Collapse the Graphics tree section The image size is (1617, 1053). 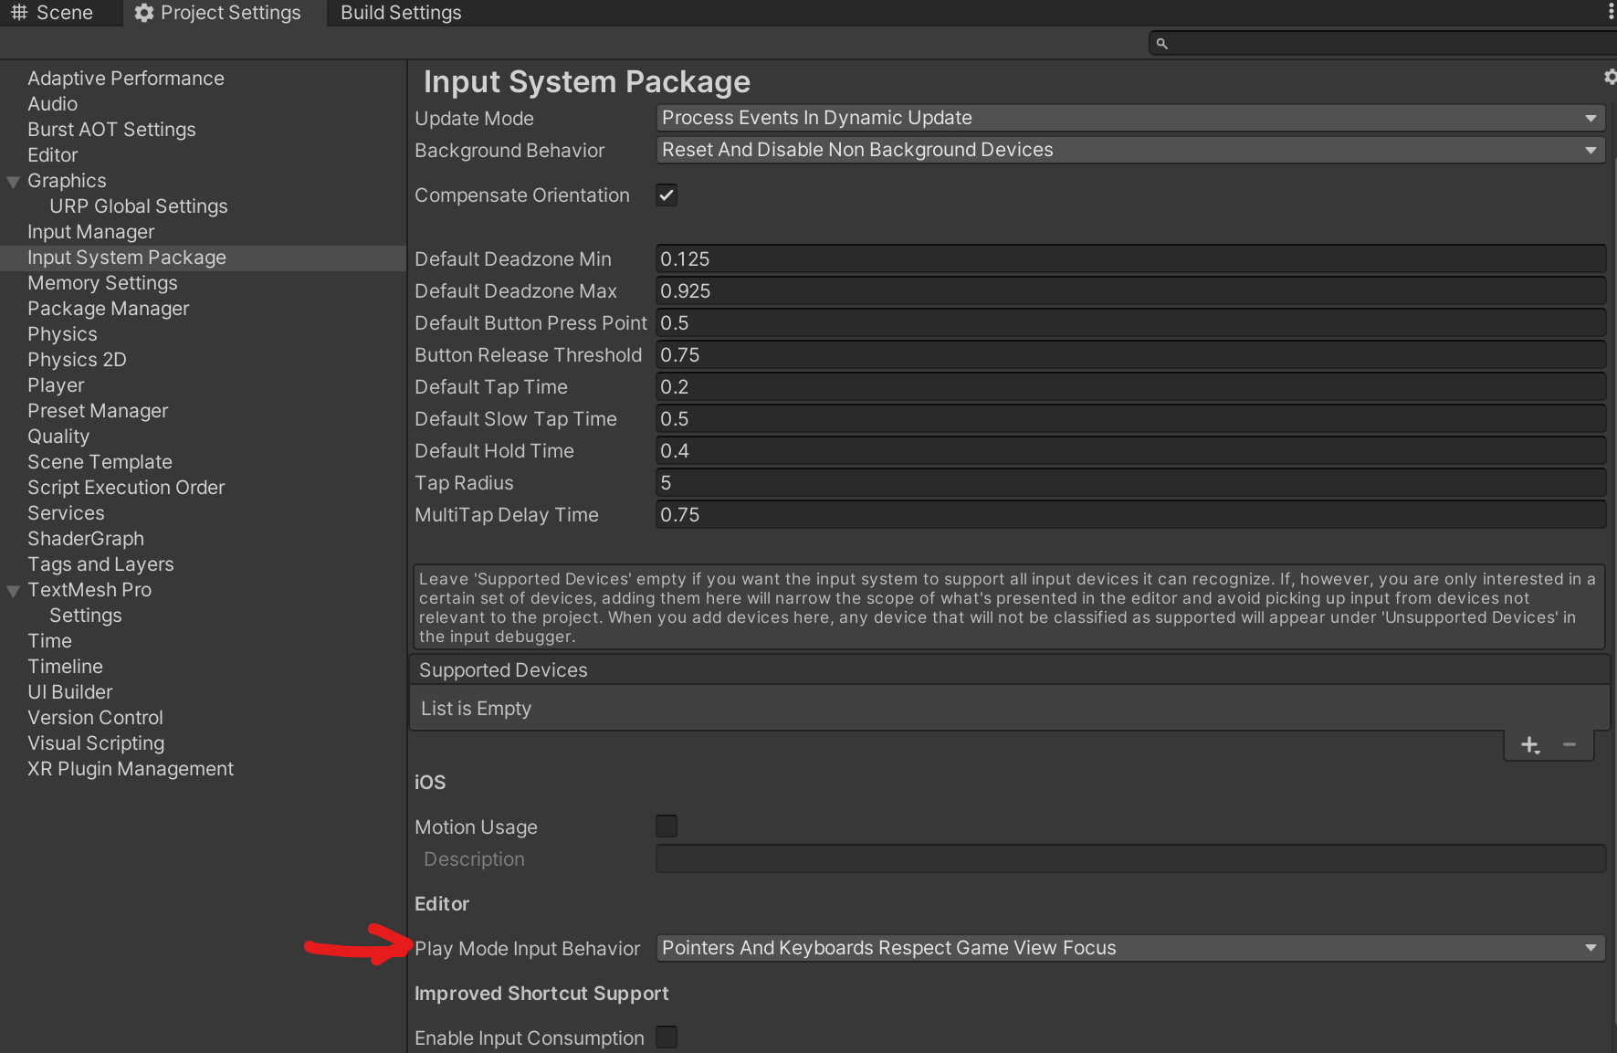click(14, 182)
